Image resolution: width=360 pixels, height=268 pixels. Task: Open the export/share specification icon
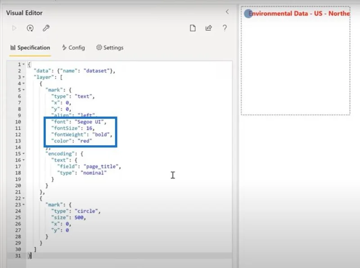coord(208,28)
